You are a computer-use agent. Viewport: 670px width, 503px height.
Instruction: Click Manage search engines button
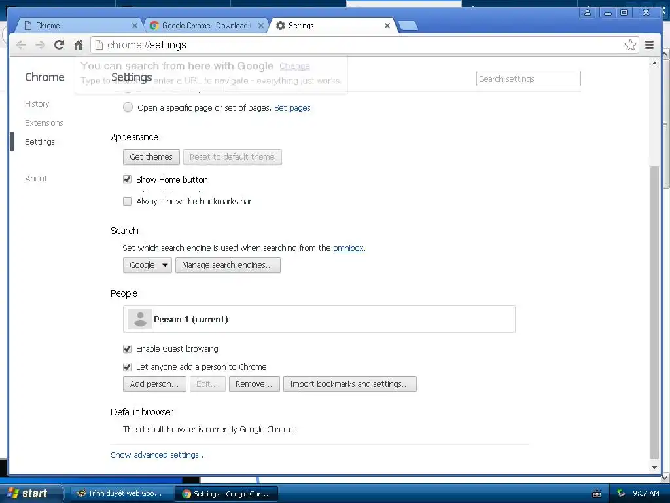pos(228,265)
